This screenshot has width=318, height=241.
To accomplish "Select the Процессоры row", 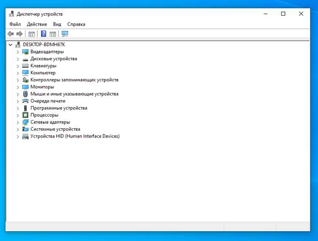I will pos(45,115).
